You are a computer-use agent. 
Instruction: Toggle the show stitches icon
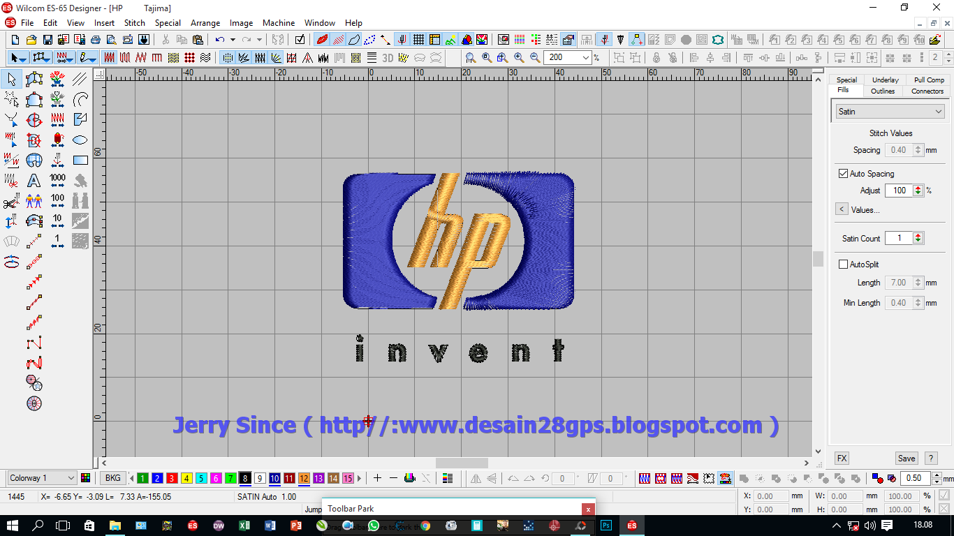[x=339, y=40]
